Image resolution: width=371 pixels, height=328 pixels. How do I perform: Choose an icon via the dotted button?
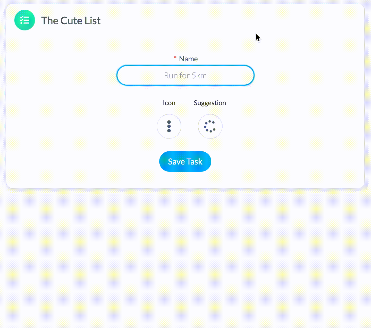point(169,126)
